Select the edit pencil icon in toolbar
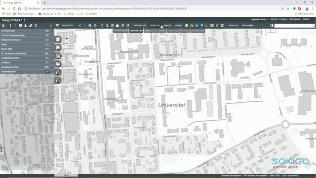This screenshot has height=178, width=316. [x=31, y=26]
